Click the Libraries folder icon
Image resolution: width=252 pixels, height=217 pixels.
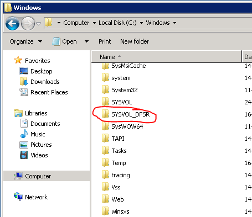point(18,113)
